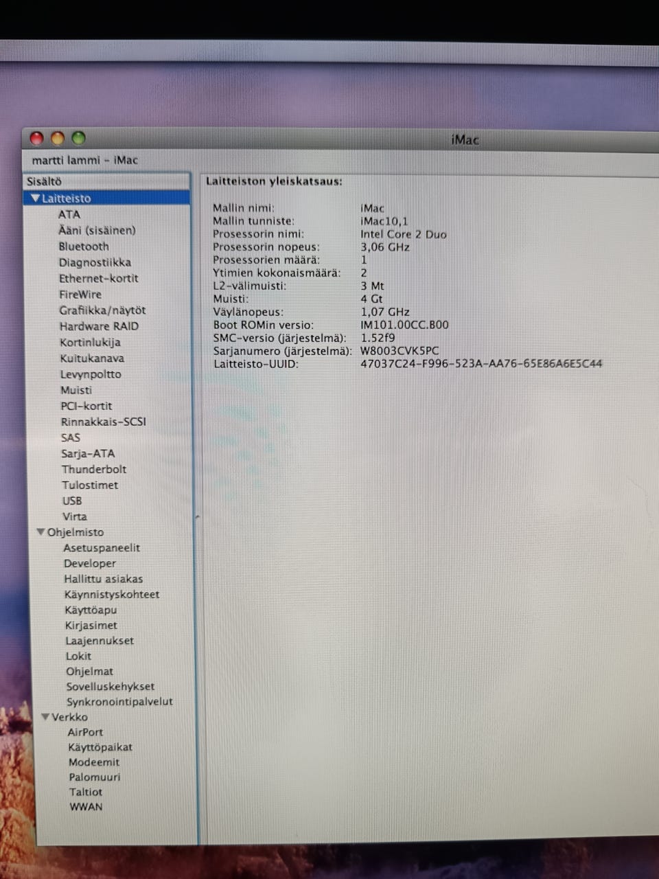Click the yellow minimize window button
Viewport: 659px width, 879px height.
tap(58, 139)
